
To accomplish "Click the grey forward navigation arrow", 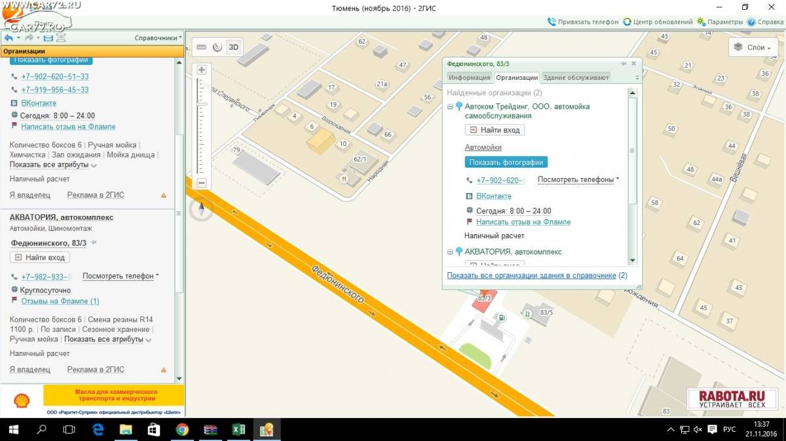I will [x=29, y=38].
